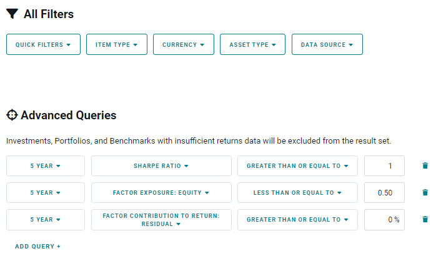Click Add Query to add a row
Image resolution: width=436 pixels, height=256 pixels.
click(38, 247)
